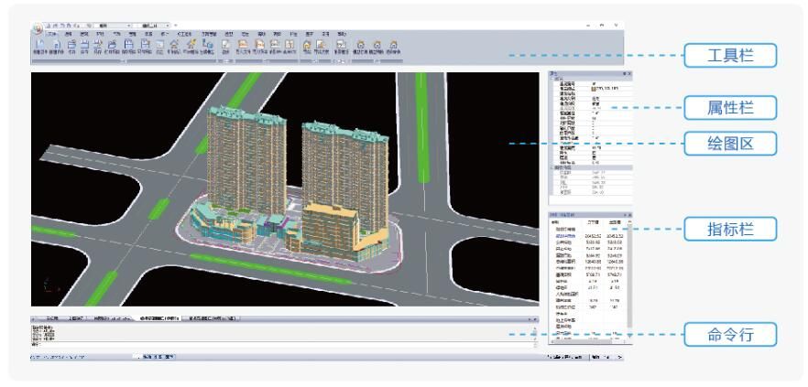Expand the second section in properties panel
Screen dimensions: 808x387
[x=552, y=166]
